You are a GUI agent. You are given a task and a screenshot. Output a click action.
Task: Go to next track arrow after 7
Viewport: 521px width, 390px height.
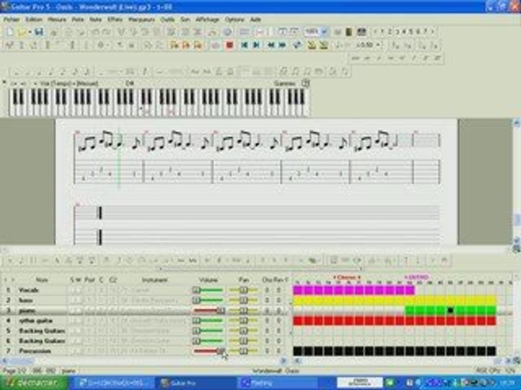[433, 32]
